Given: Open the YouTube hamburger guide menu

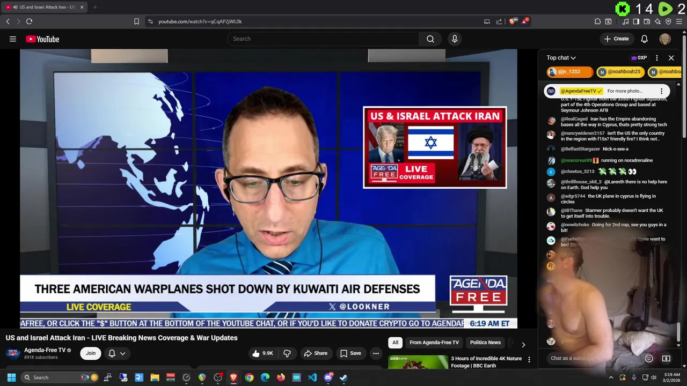Looking at the screenshot, I should click(x=13, y=39).
